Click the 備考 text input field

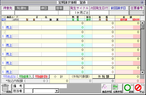(x=46, y=86)
